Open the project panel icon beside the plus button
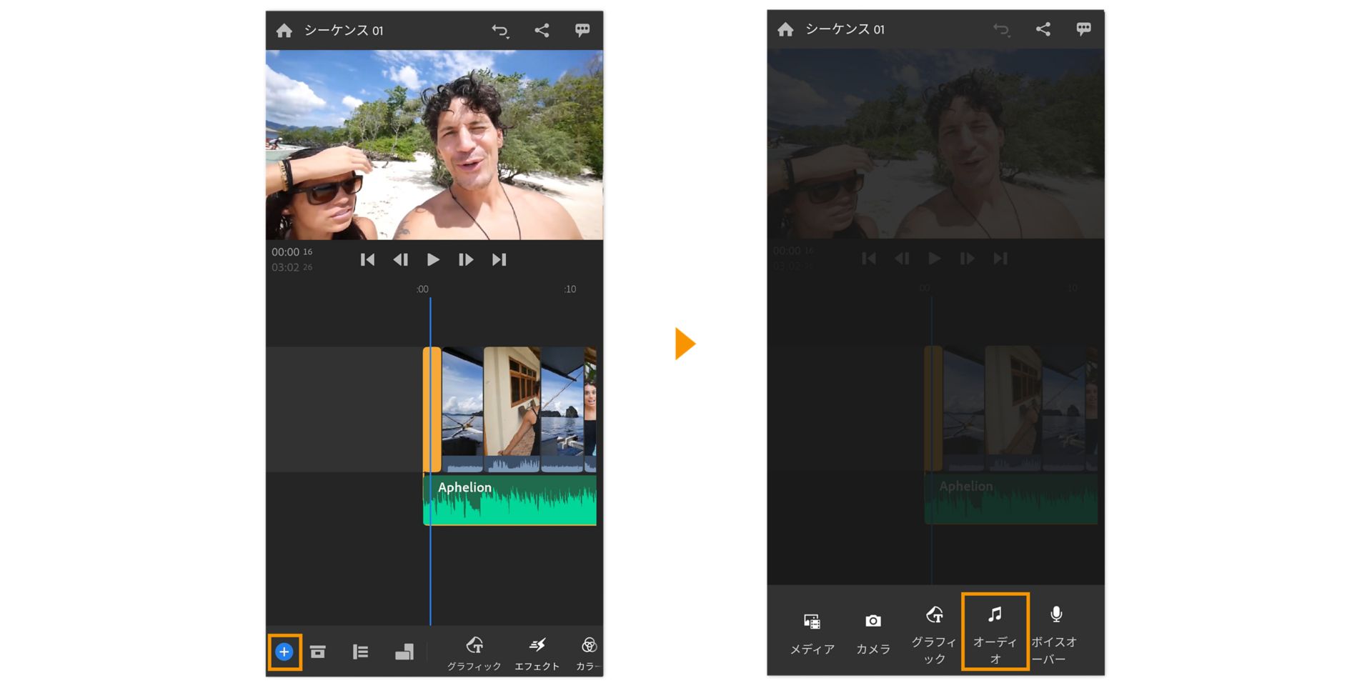 point(318,652)
